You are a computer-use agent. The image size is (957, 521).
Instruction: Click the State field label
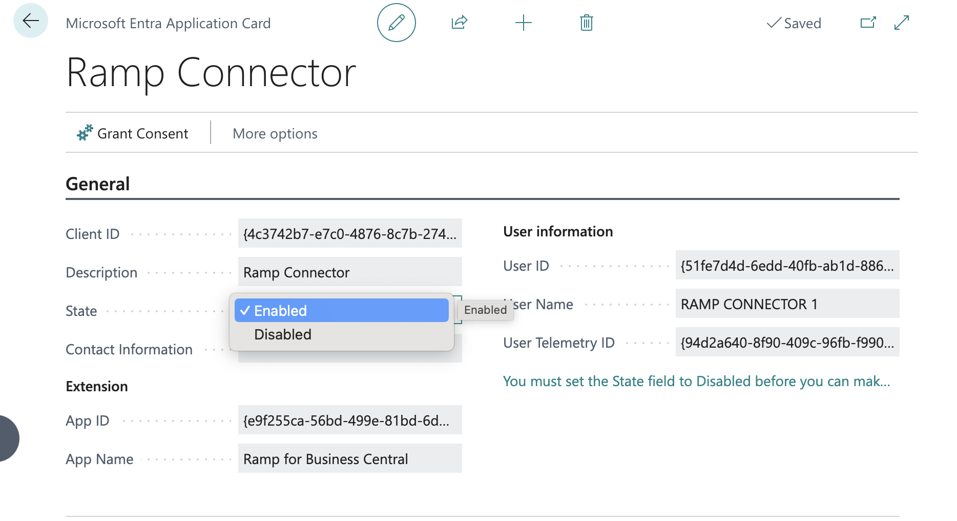point(81,311)
